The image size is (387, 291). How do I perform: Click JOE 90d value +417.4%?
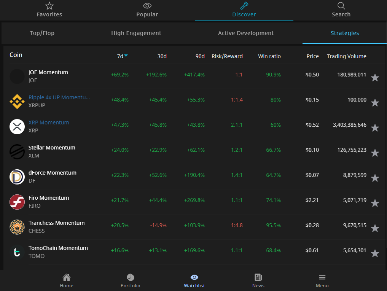coord(194,75)
